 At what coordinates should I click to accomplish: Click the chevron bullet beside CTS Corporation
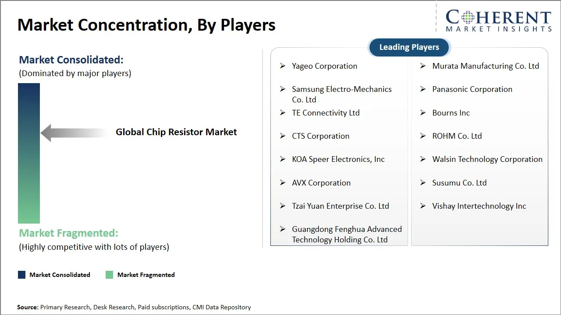tap(283, 136)
